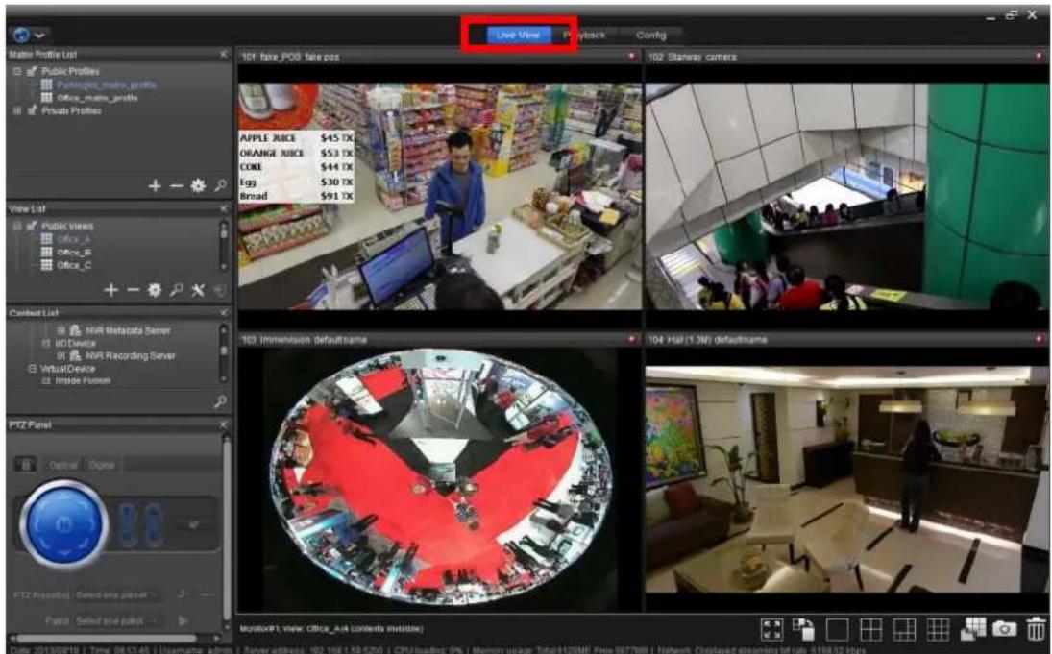
Task: Click the red record indicator on camera 101
Action: click(x=631, y=57)
